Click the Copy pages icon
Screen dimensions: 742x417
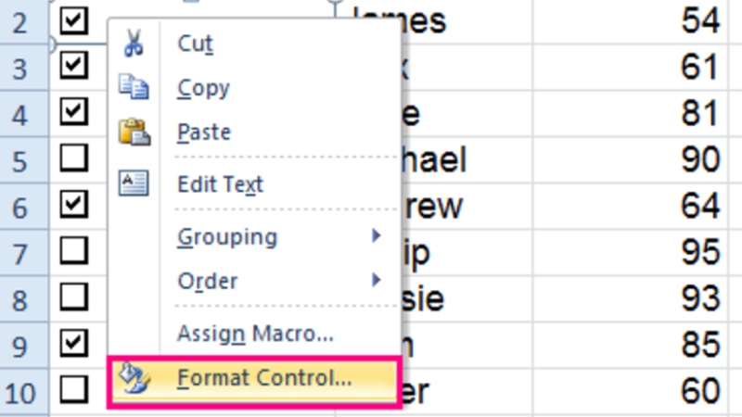[x=134, y=87]
